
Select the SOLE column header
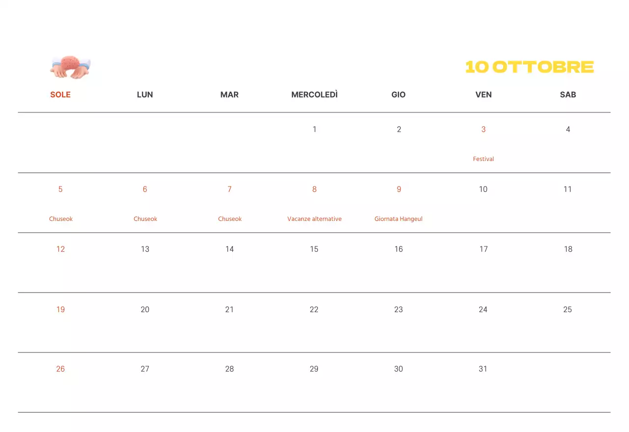click(x=60, y=95)
